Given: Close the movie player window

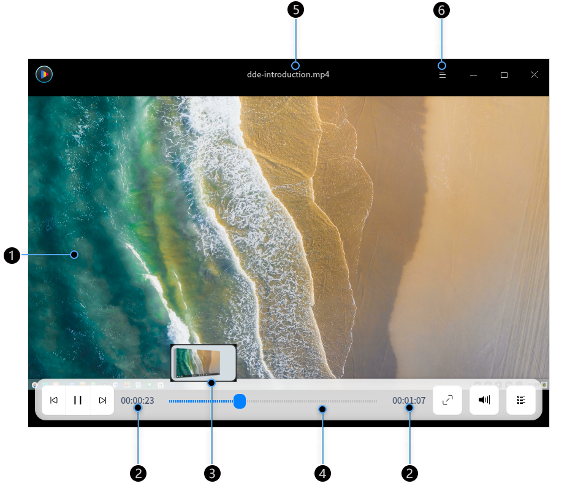Looking at the screenshot, I should click(x=534, y=75).
